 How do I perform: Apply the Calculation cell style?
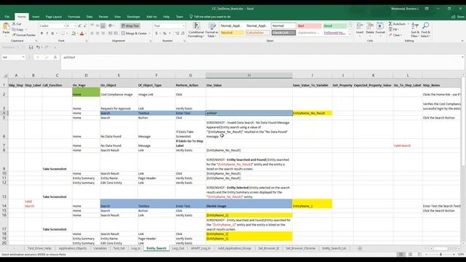click(258, 33)
